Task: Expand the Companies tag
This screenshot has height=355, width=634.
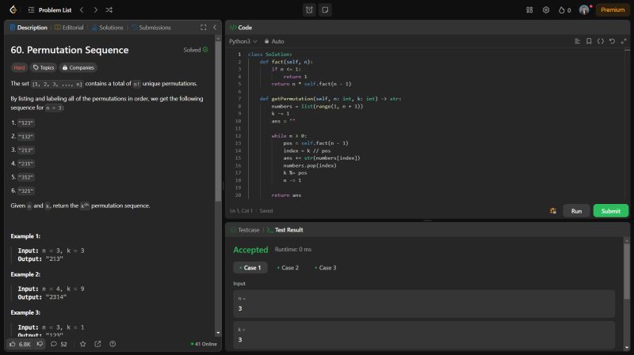Action: click(x=78, y=67)
